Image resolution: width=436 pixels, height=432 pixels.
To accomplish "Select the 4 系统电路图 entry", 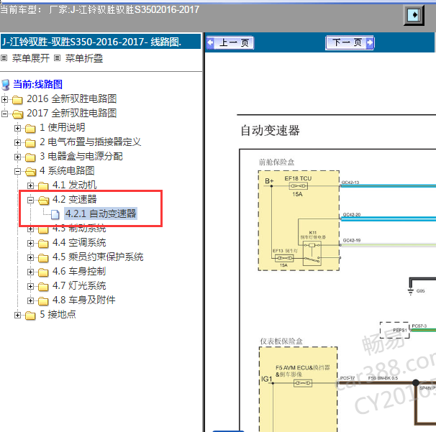I will click(x=67, y=171).
